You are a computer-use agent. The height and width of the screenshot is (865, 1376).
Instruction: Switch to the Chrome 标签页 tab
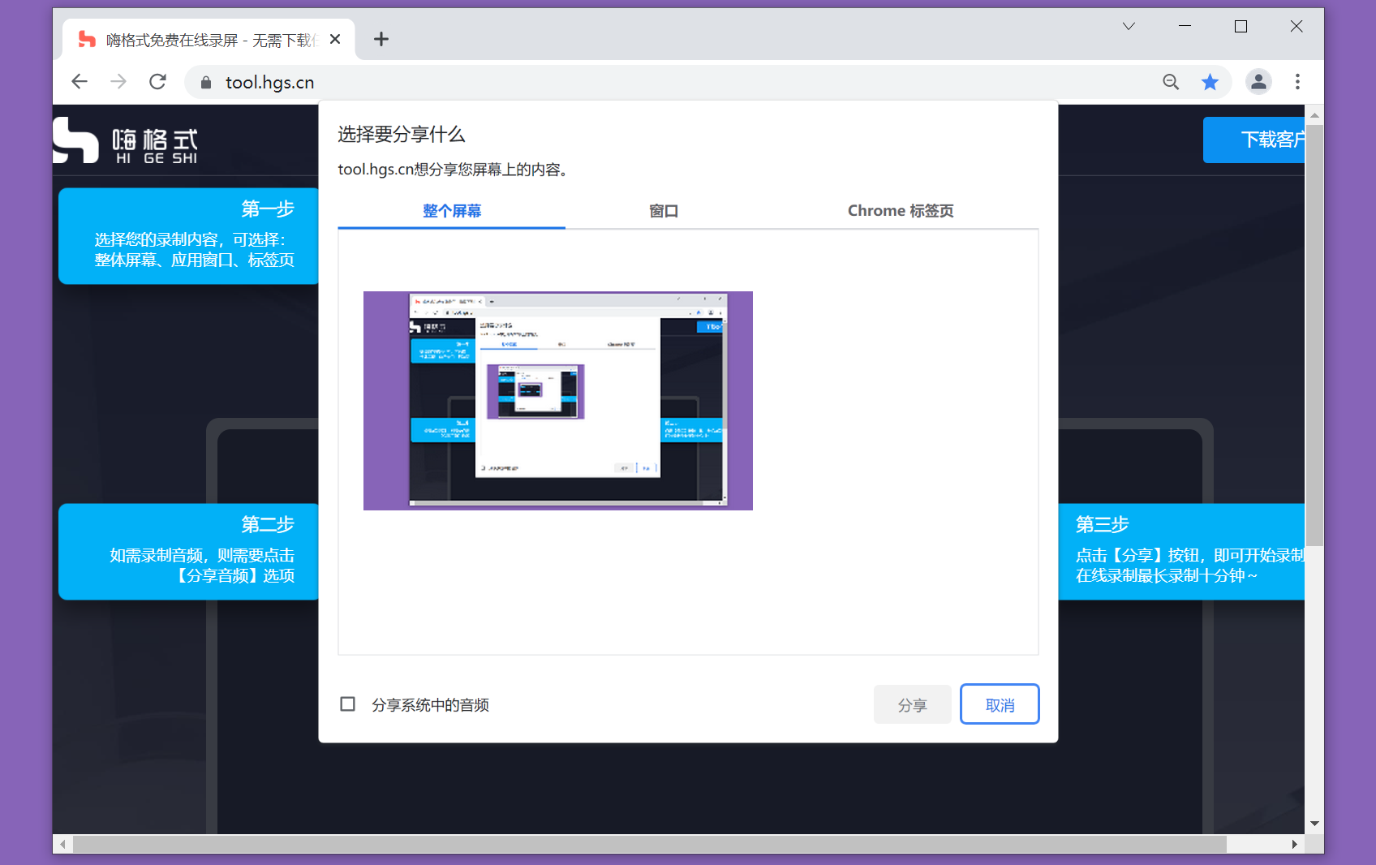click(900, 210)
